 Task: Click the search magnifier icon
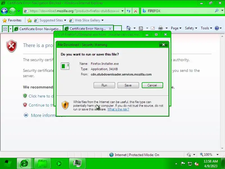217,10
